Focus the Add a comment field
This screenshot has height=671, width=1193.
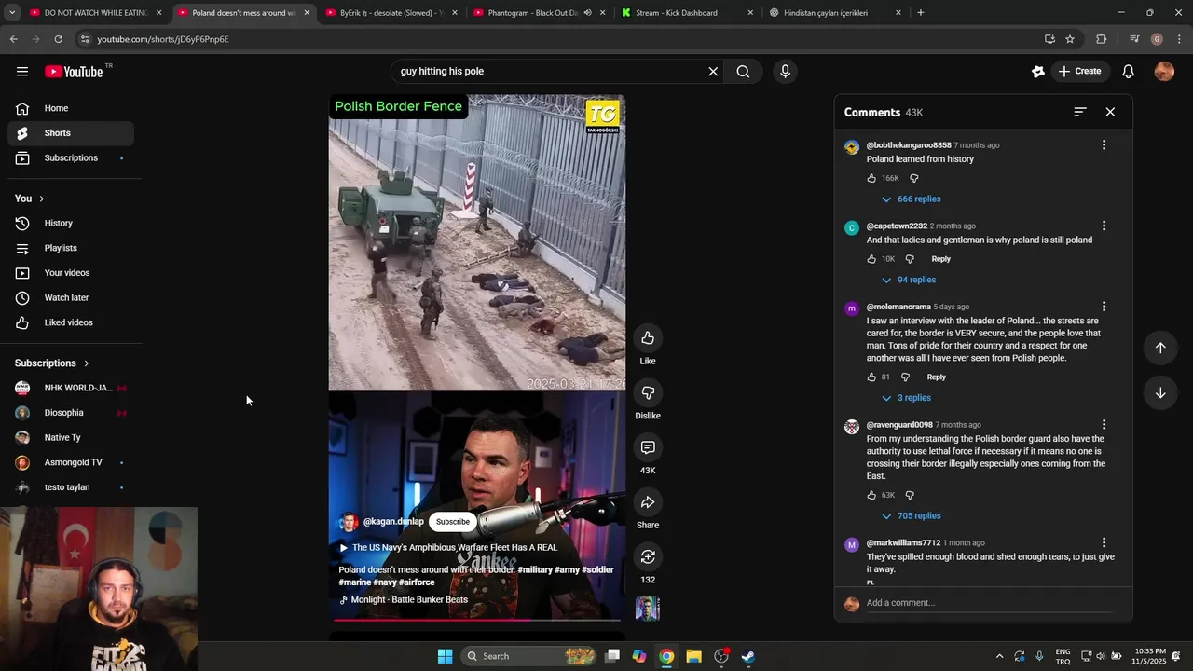[x=989, y=603]
